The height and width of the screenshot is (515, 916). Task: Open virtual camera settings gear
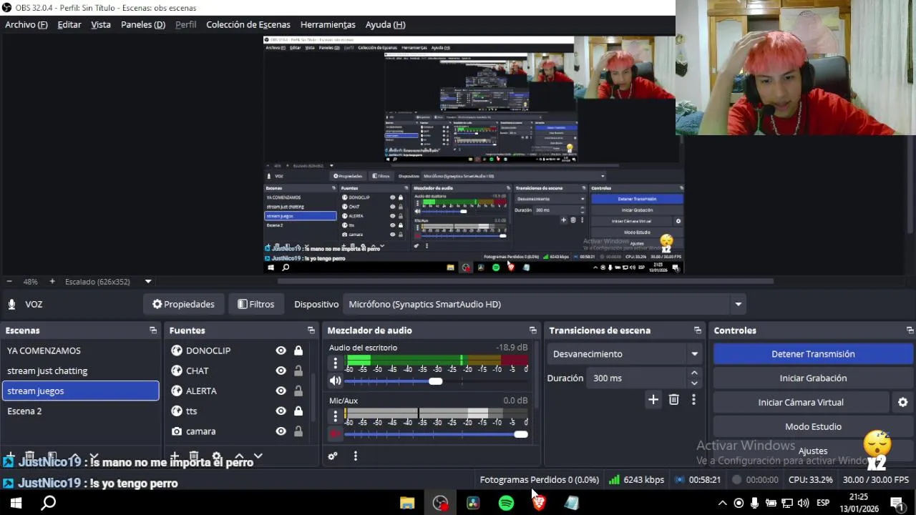coord(903,403)
